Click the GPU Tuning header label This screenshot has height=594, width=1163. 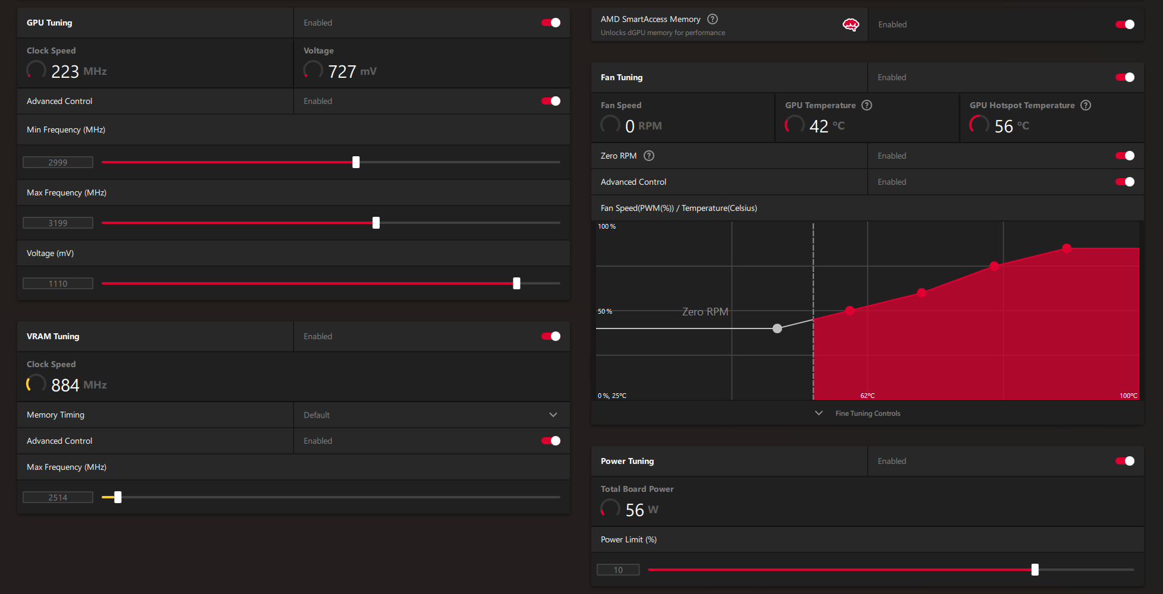pos(49,23)
